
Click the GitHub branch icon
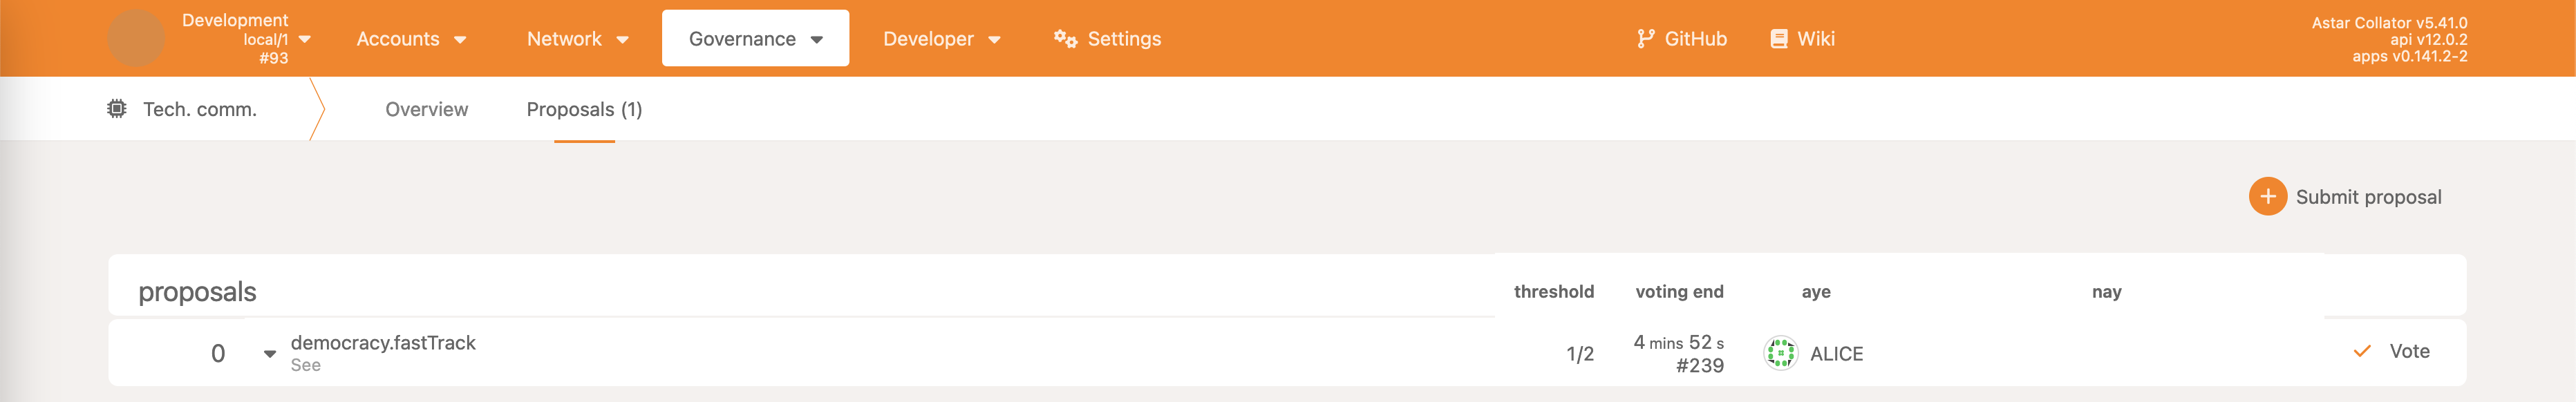coord(1645,39)
